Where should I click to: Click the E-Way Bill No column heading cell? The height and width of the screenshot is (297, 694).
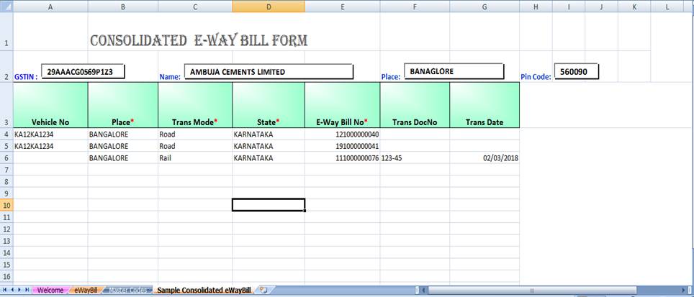point(342,106)
